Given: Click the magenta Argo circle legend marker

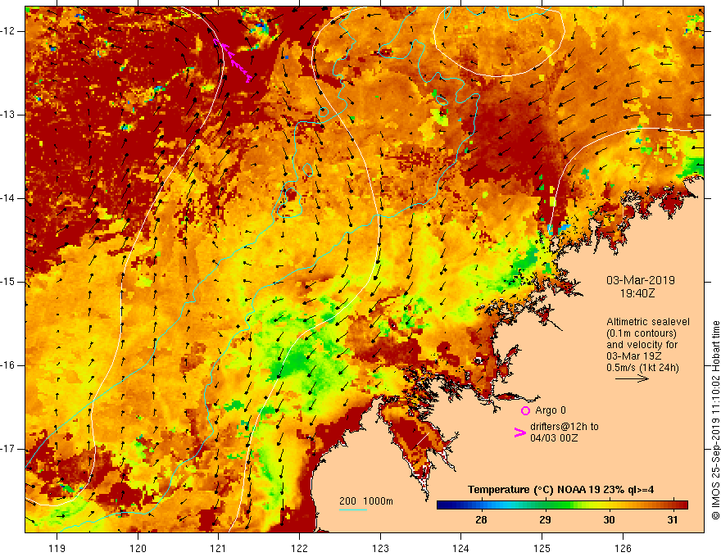Looking at the screenshot, I should click(525, 410).
